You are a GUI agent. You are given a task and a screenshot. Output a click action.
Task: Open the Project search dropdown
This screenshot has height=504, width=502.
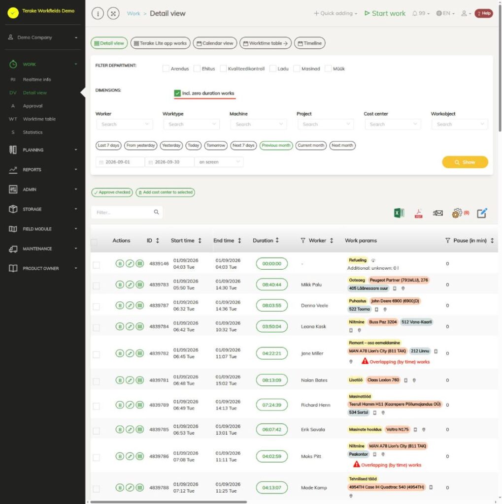326,124
